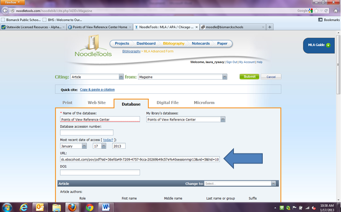
Task: Show hidden system tray icons arrow
Action: [x=275, y=208]
